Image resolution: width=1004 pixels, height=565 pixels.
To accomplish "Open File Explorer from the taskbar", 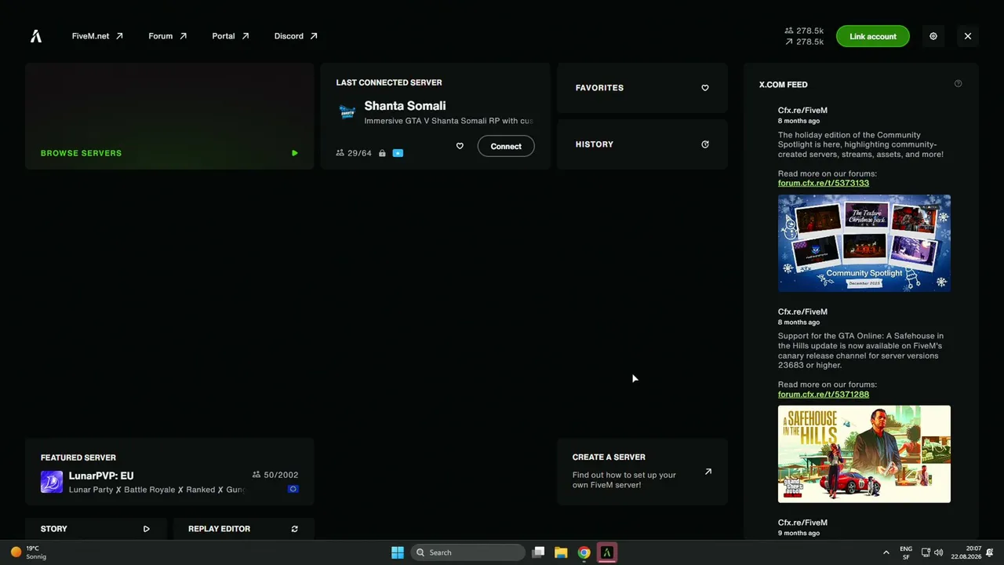I will coord(561,552).
